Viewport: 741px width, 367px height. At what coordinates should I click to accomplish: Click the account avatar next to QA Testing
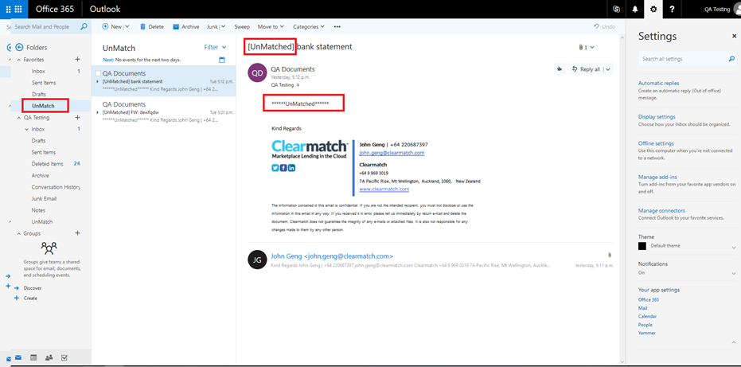[x=736, y=10]
